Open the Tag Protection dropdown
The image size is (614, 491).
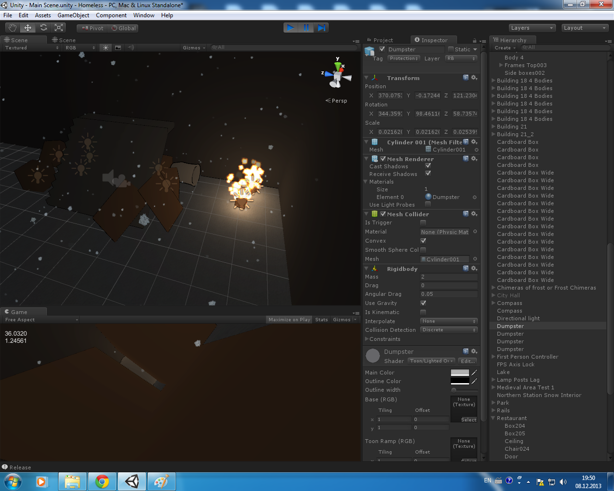point(404,58)
